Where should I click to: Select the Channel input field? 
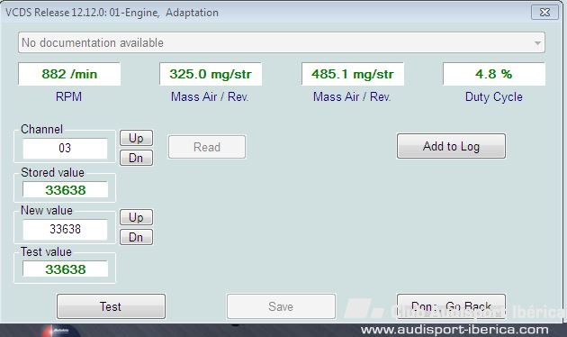pos(65,148)
